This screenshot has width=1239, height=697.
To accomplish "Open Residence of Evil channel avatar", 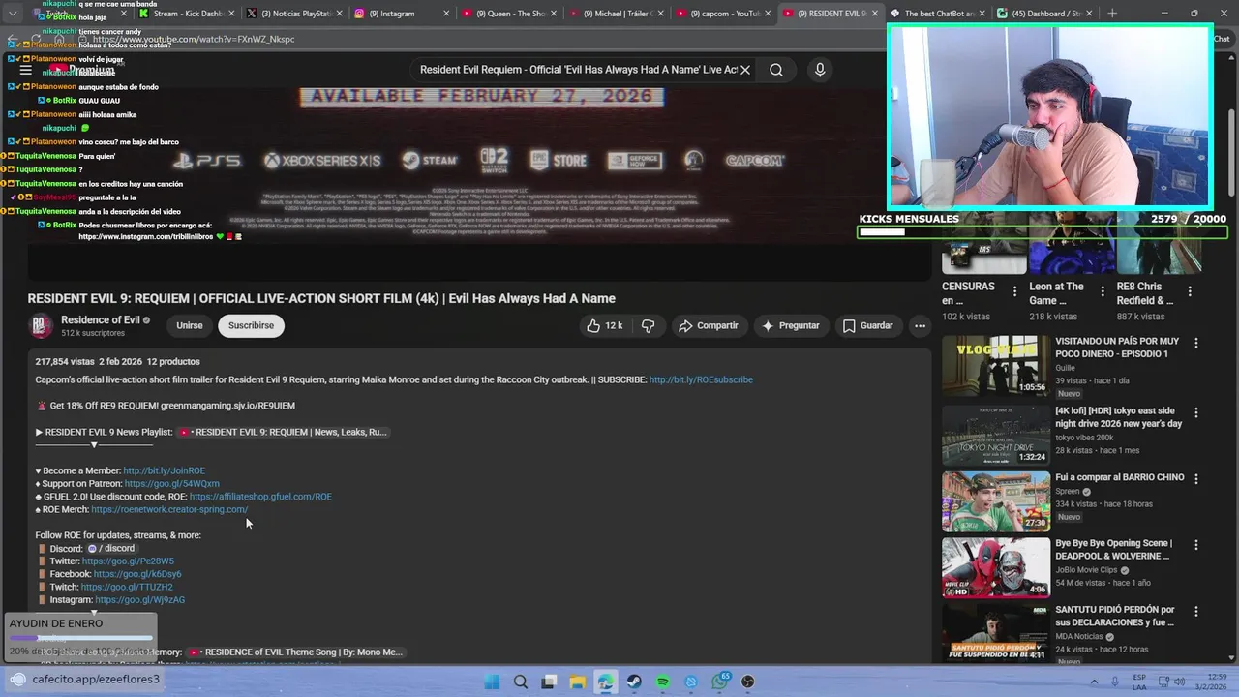I will click(x=41, y=326).
